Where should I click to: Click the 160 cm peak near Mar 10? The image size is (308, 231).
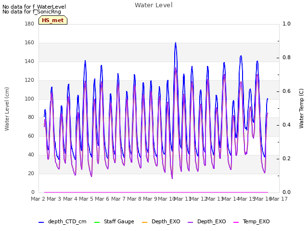click(176, 43)
